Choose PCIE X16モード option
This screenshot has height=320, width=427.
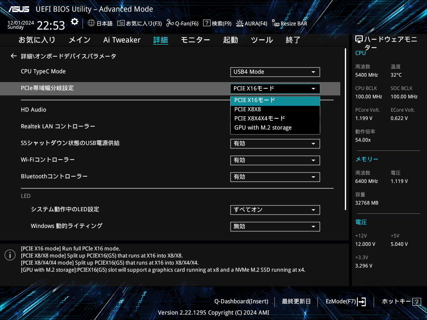(275, 100)
